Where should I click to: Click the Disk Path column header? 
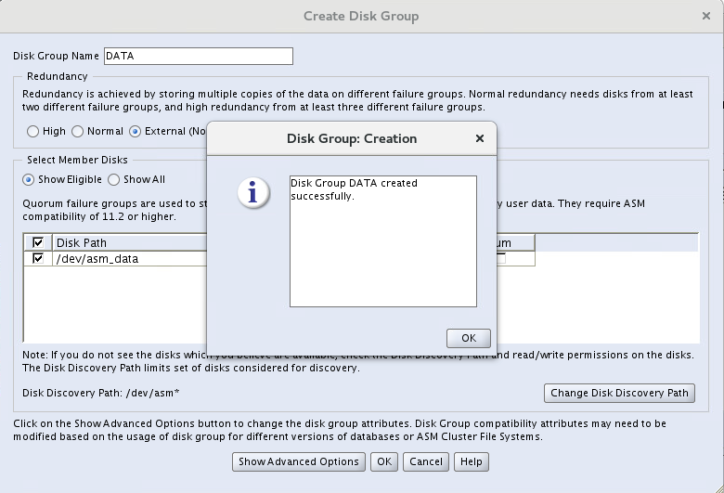[129, 243]
